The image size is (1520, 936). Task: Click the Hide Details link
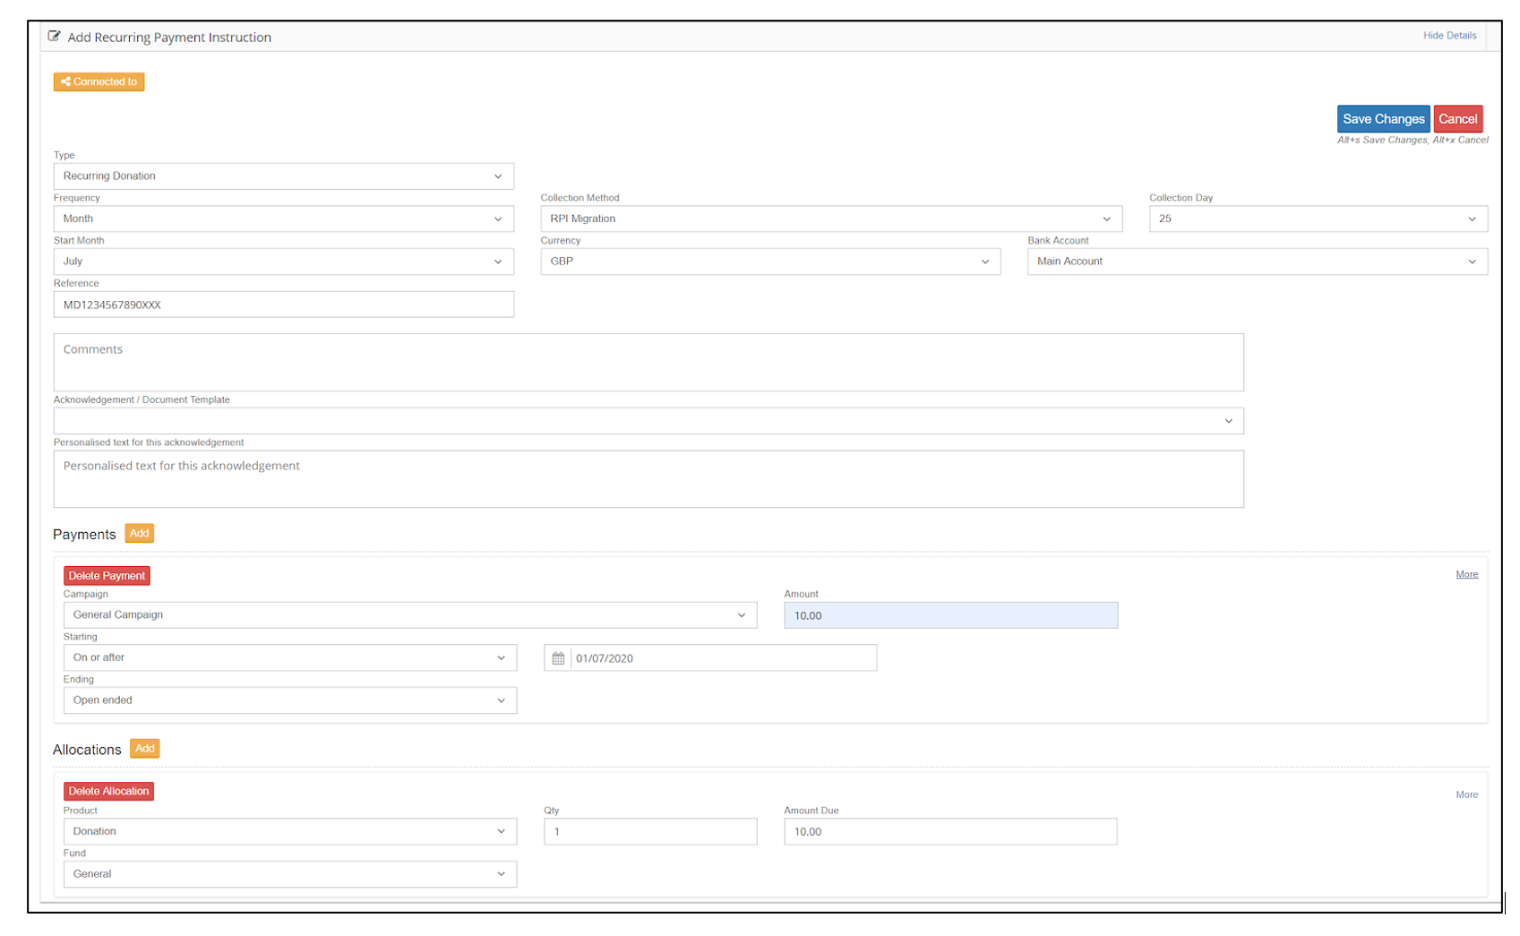(x=1449, y=36)
